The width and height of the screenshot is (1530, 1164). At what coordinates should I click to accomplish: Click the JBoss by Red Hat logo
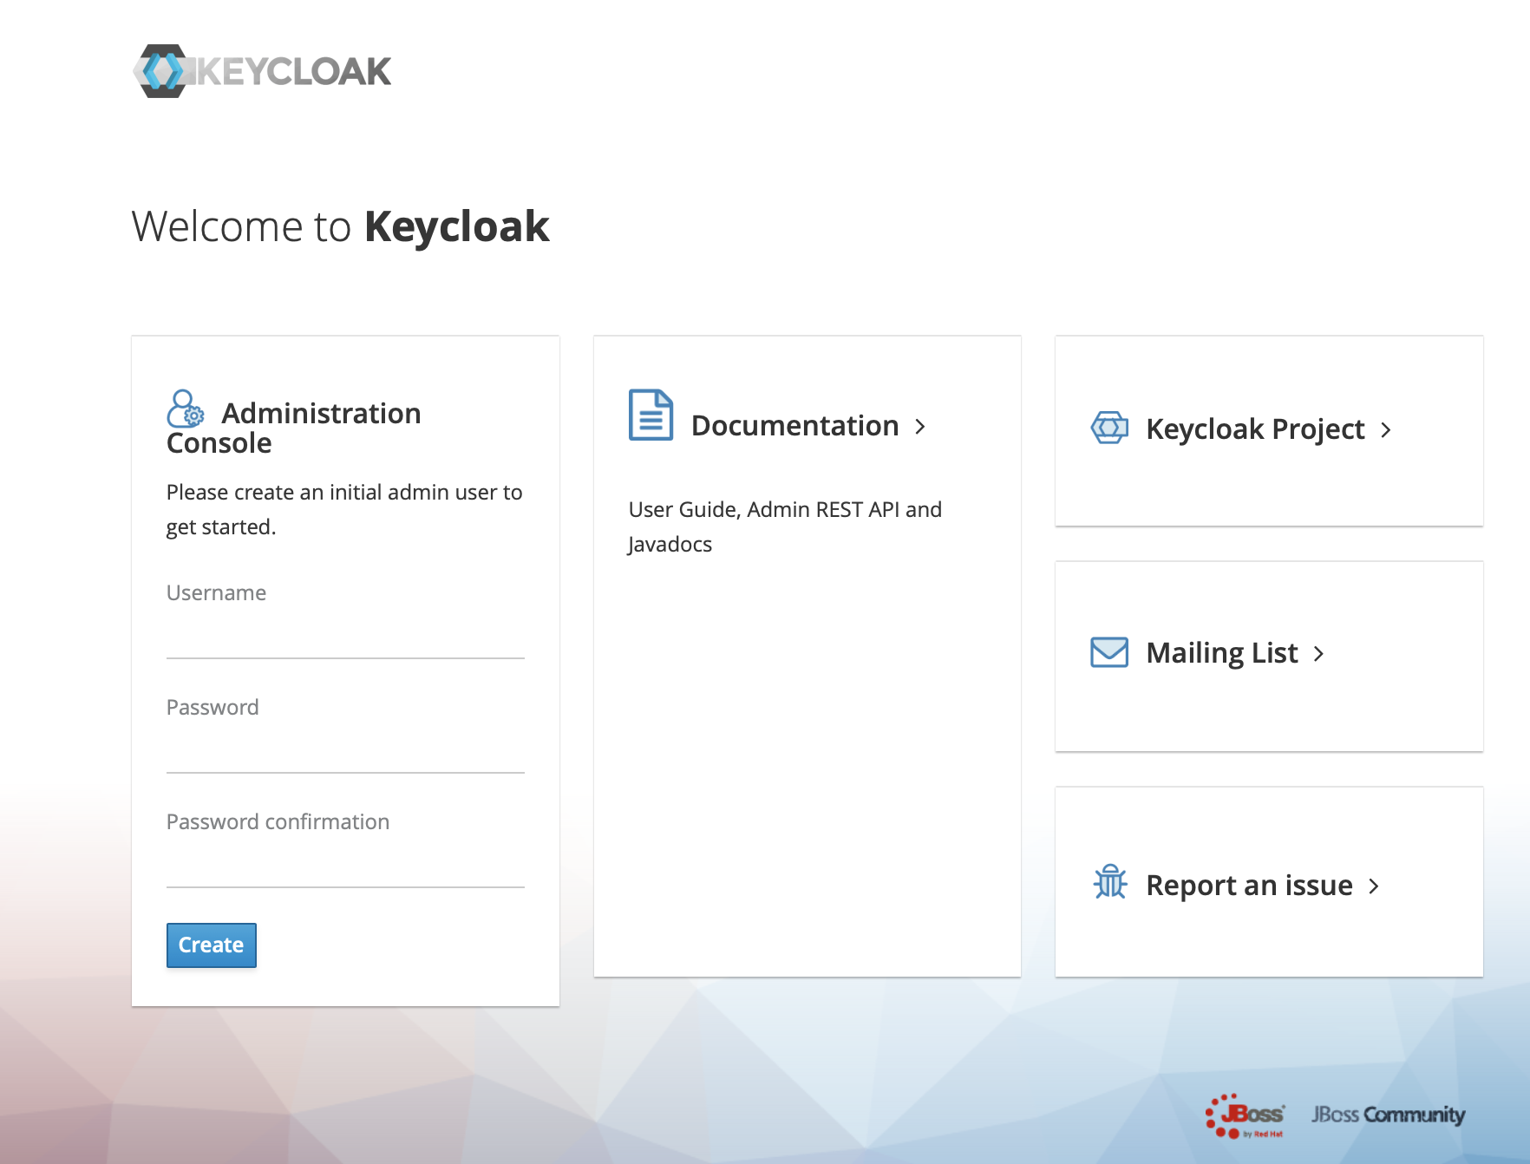[1245, 1115]
